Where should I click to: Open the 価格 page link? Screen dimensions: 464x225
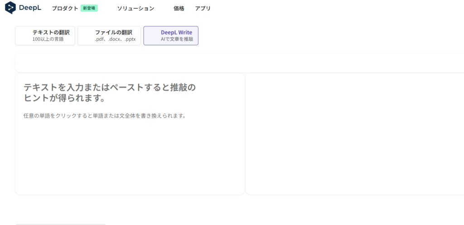[179, 8]
